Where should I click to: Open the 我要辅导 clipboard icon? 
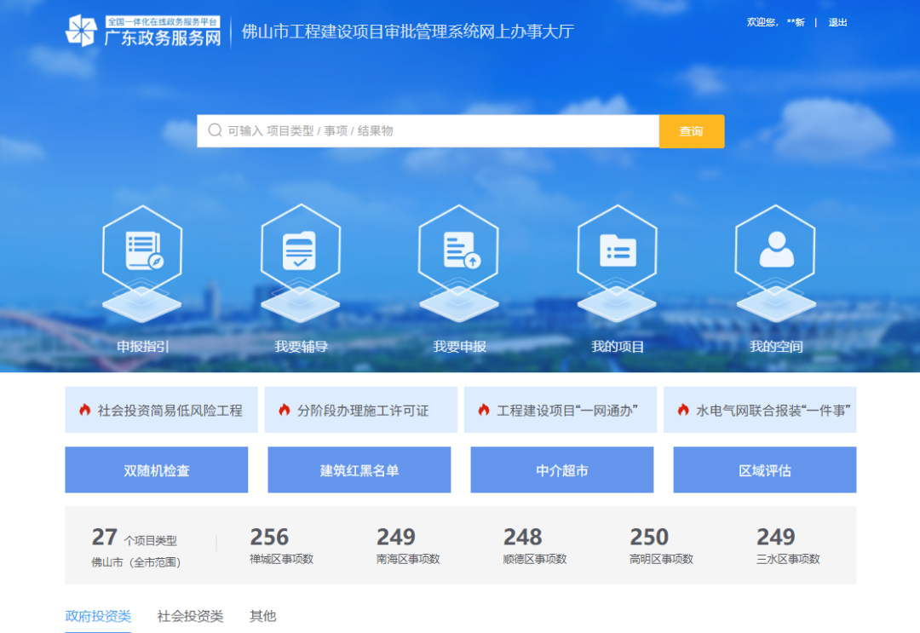click(300, 250)
